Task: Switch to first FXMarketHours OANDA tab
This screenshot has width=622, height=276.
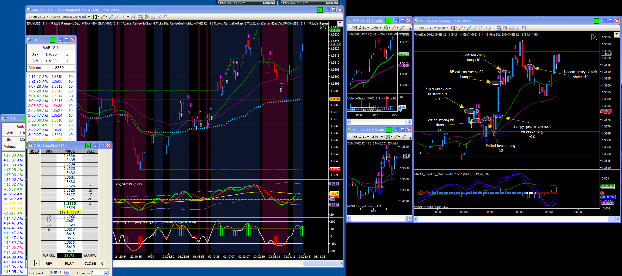Action: click(x=246, y=3)
